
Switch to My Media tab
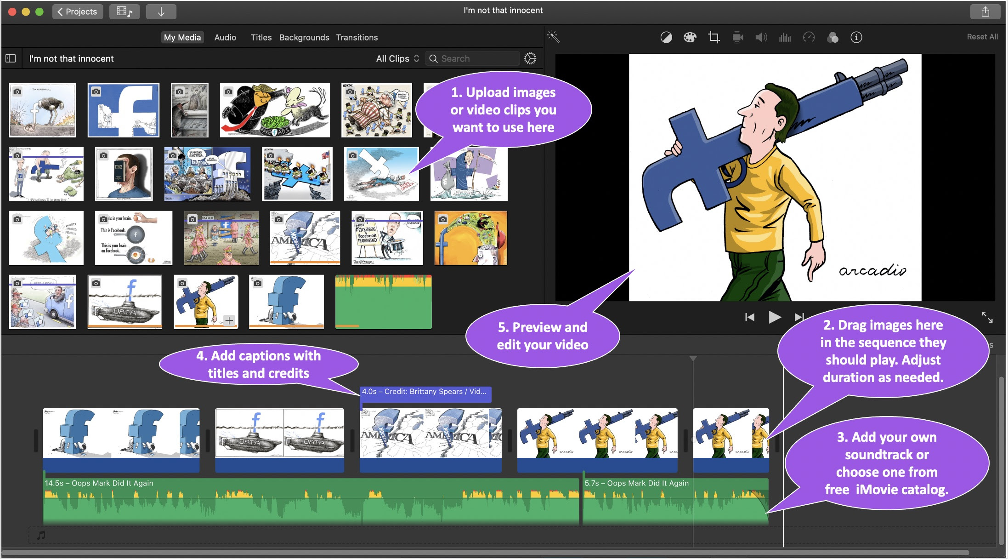(182, 37)
